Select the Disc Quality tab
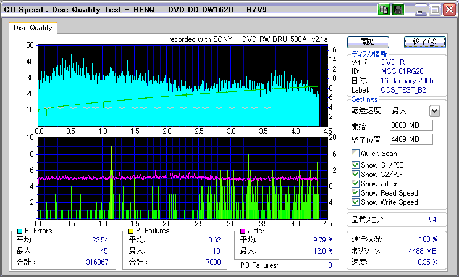459x277 pixels. tap(33, 28)
